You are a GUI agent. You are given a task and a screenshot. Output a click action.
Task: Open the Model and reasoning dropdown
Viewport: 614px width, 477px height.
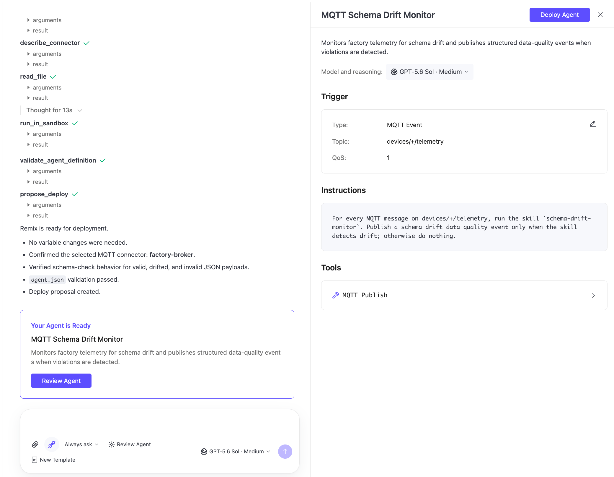[430, 72]
